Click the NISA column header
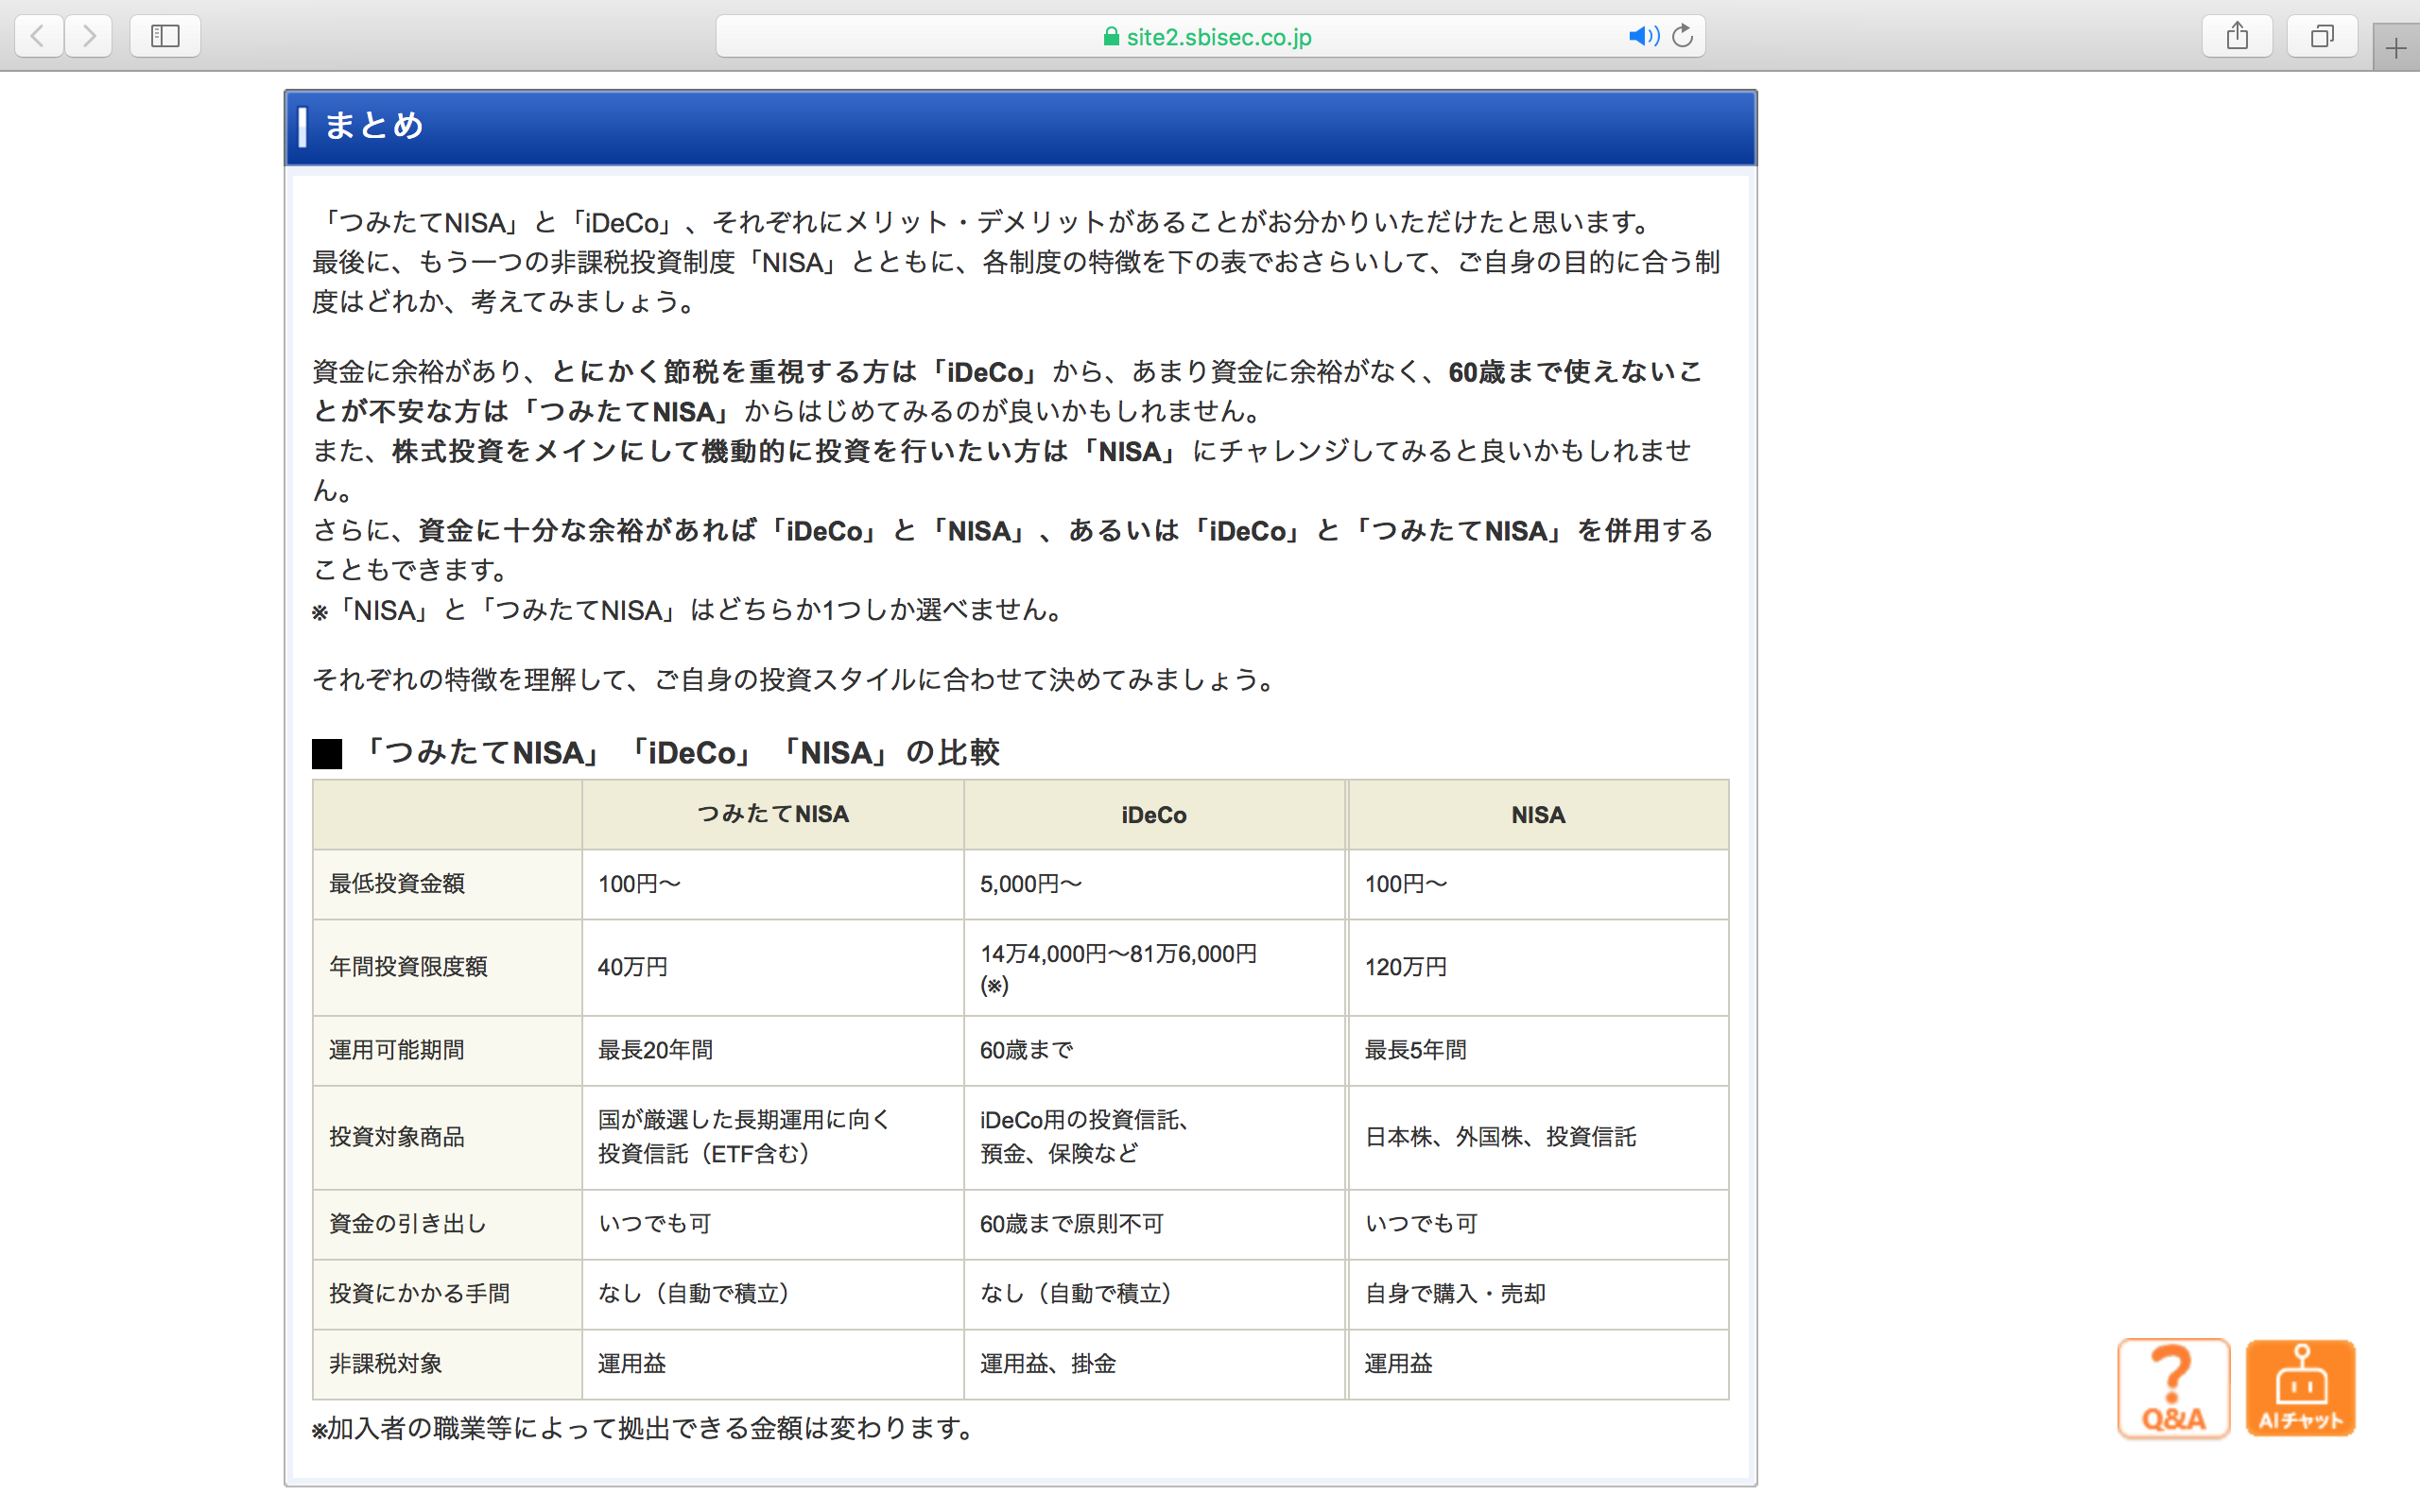 pyautogui.click(x=1538, y=814)
